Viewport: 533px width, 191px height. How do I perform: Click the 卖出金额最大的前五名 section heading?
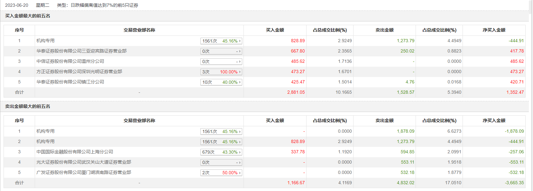pos(28,106)
